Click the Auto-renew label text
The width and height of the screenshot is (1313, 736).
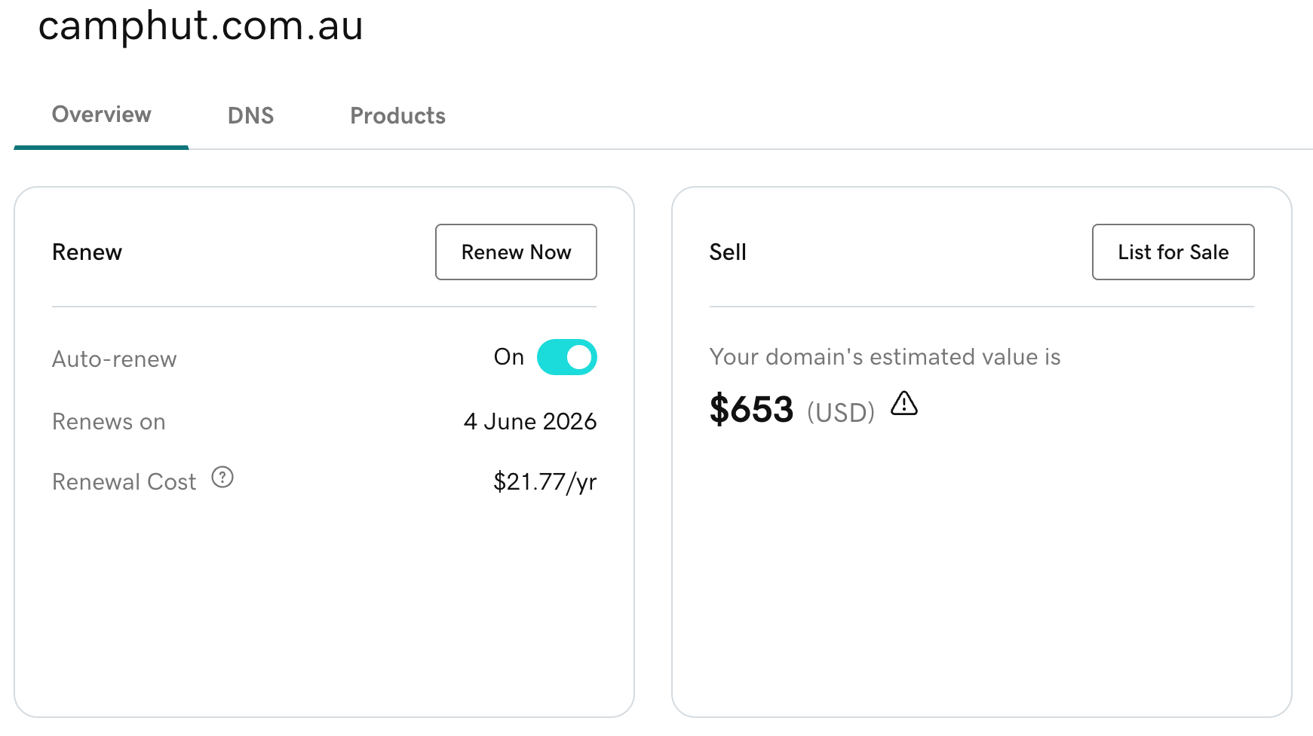pyautogui.click(x=114, y=359)
